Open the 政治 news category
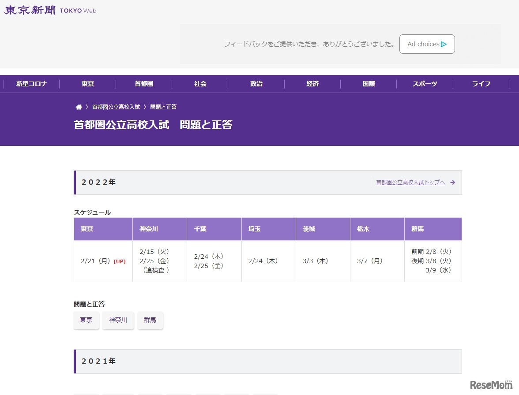Screen dimensions: 519x395 tap(256, 84)
